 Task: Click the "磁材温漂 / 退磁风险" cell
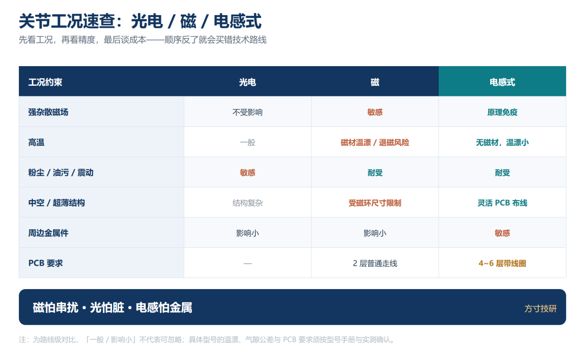pos(375,142)
